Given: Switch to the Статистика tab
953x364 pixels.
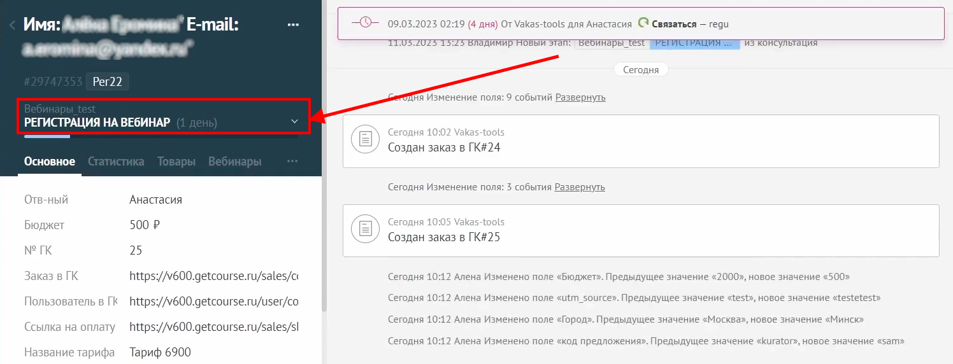Looking at the screenshot, I should pos(116,162).
